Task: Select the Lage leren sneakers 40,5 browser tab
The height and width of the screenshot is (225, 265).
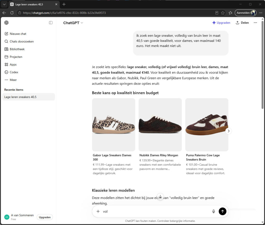Action: pyautogui.click(x=34, y=4)
